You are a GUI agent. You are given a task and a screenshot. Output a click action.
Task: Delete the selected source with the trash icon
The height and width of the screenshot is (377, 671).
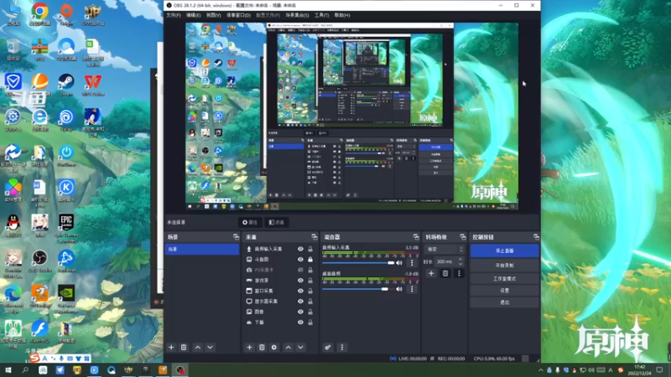[262, 348]
